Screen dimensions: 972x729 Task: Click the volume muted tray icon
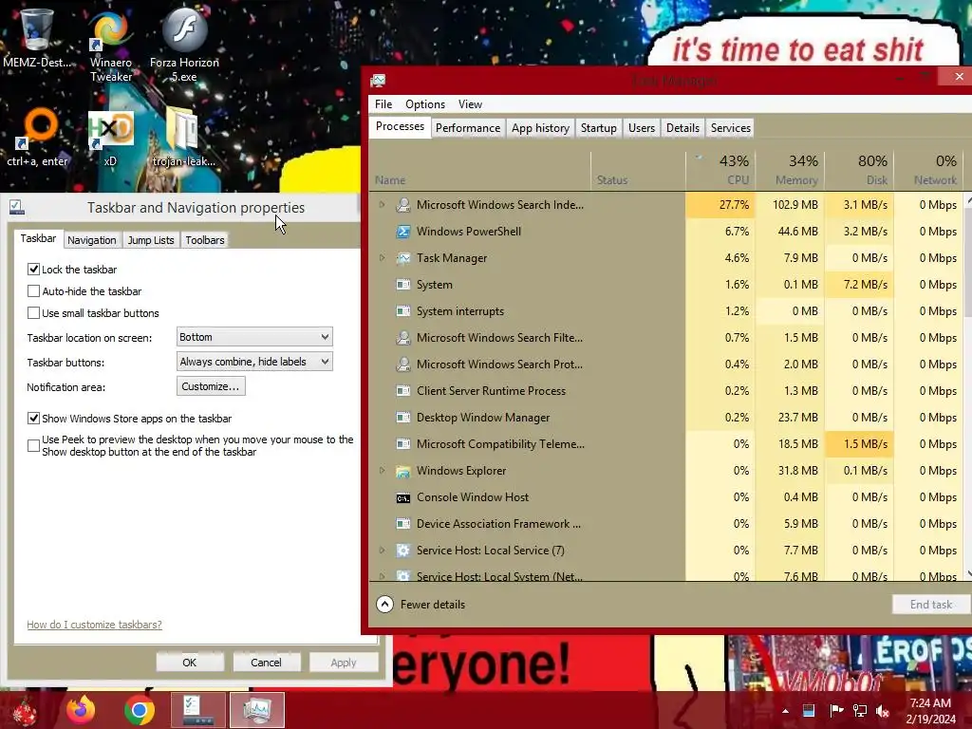882,711
